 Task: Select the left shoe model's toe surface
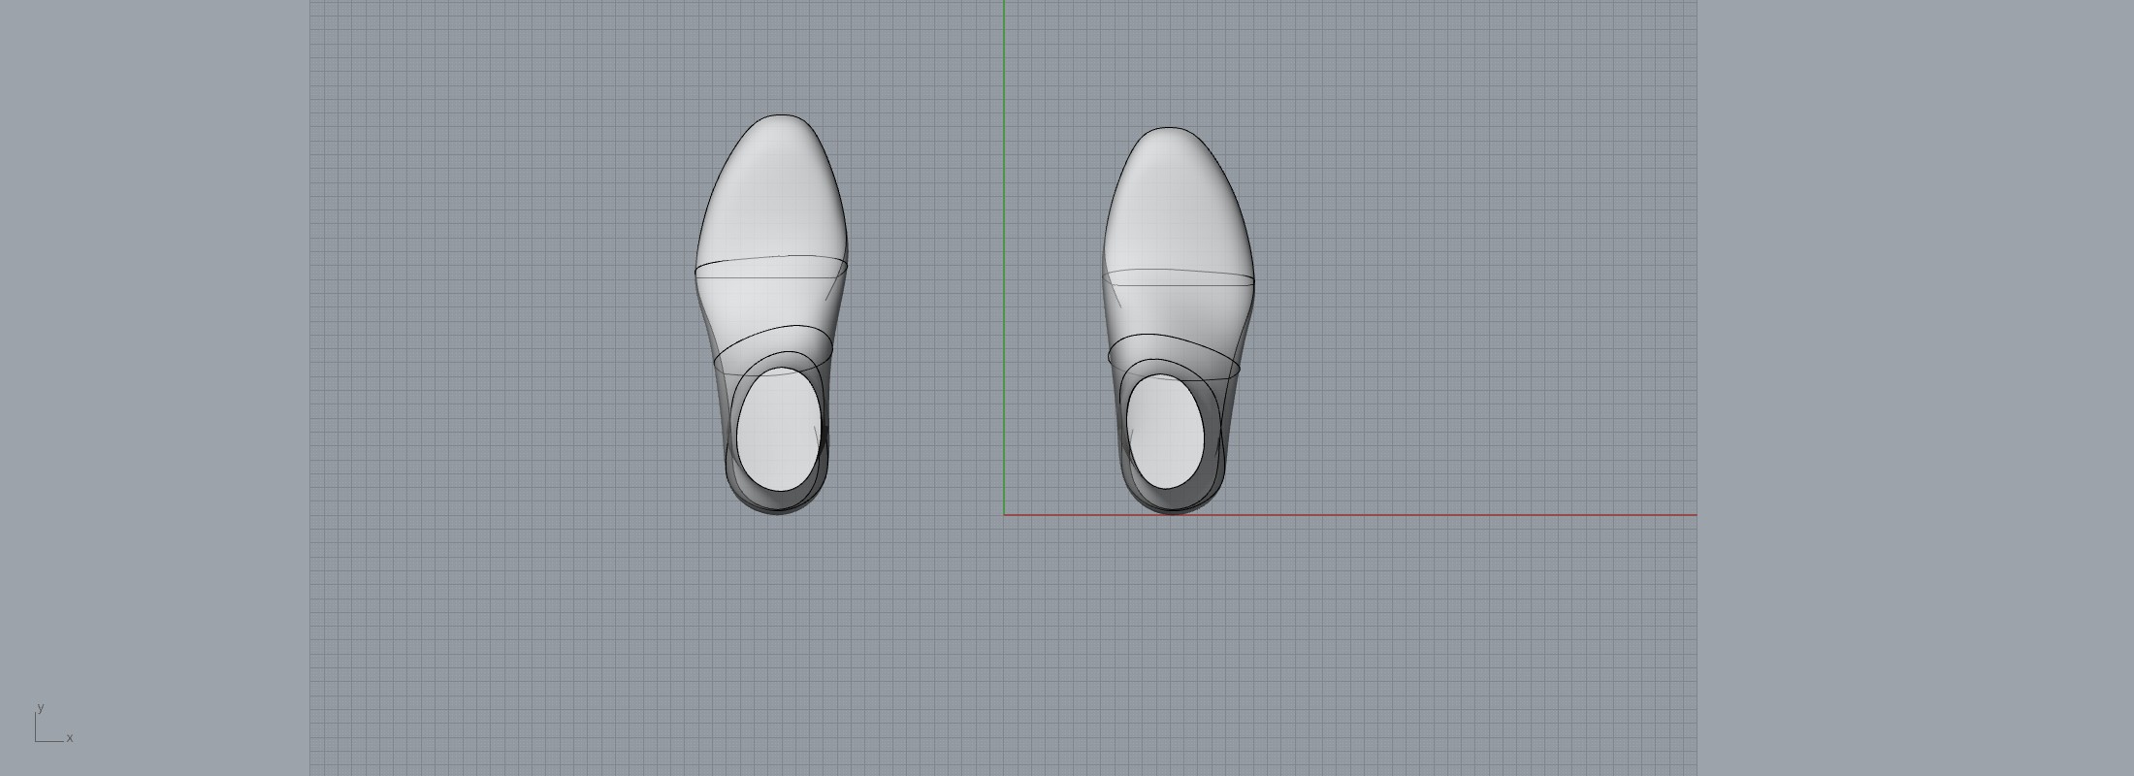(776, 184)
